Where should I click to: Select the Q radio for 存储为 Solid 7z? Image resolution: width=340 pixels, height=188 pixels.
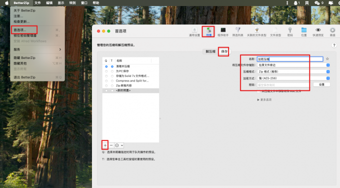click(106, 76)
